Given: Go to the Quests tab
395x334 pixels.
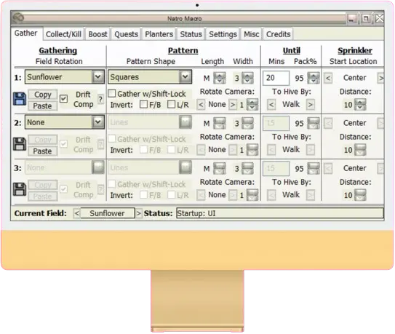Looking at the screenshot, I should [x=126, y=34].
